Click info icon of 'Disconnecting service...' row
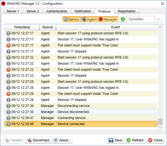167x146 pixels. (9, 106)
